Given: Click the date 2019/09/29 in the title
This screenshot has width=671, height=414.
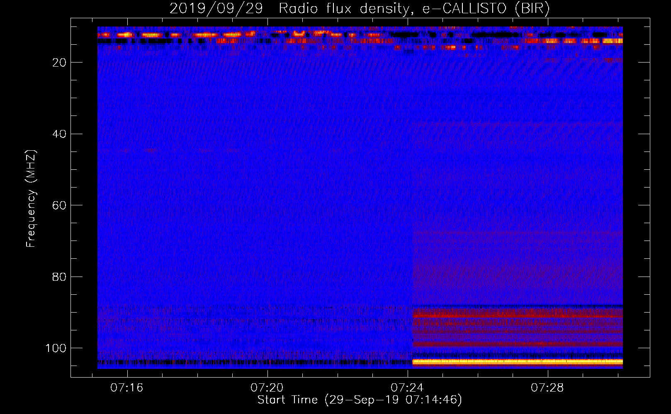Looking at the screenshot, I should [216, 8].
